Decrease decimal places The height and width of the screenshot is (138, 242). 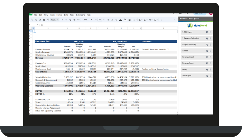click(70, 20)
